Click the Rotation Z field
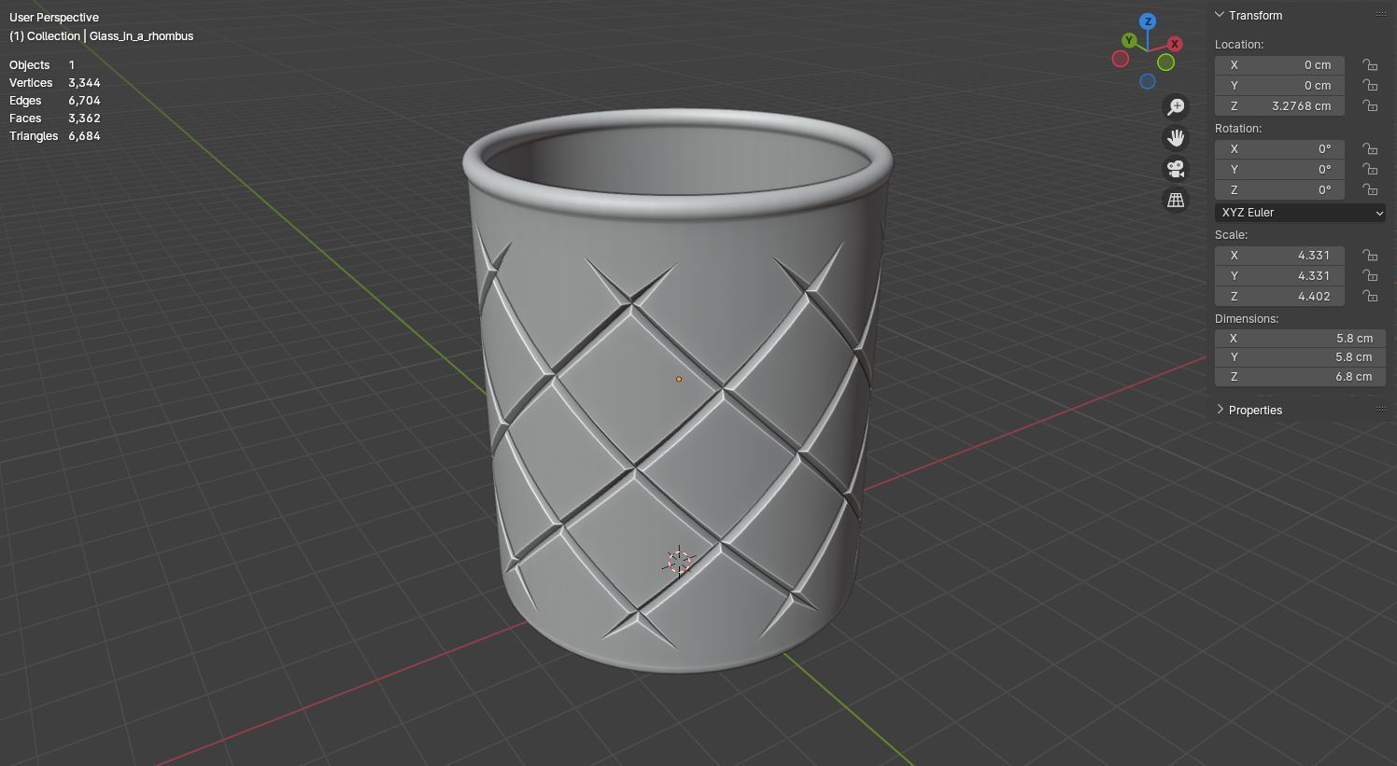The image size is (1397, 766). (x=1279, y=190)
